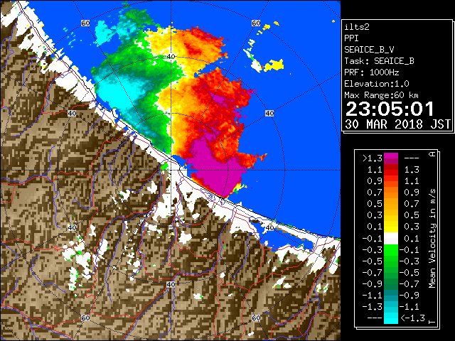The width and height of the screenshot is (455, 341).
Task: Click the 'T' letter at the legend bottom
Action: coord(432,322)
